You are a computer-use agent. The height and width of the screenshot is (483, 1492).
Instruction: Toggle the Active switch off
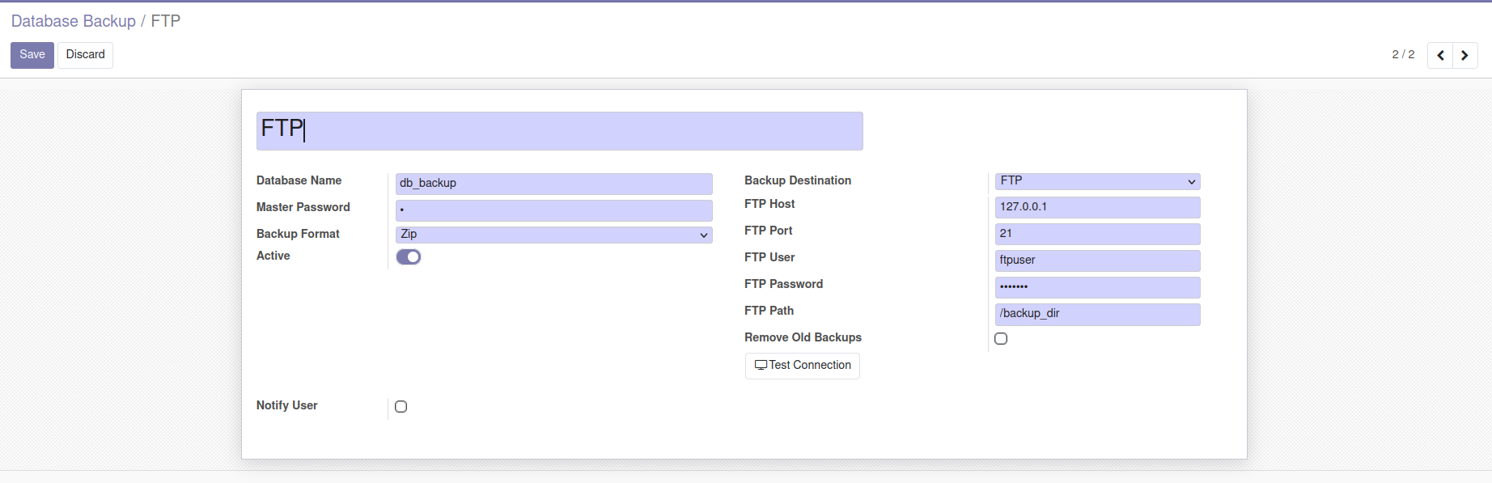pyautogui.click(x=409, y=257)
